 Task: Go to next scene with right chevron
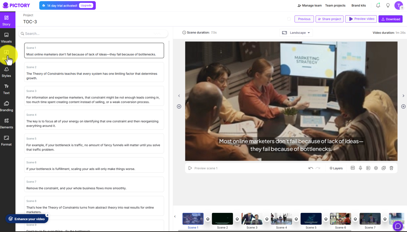click(403, 96)
